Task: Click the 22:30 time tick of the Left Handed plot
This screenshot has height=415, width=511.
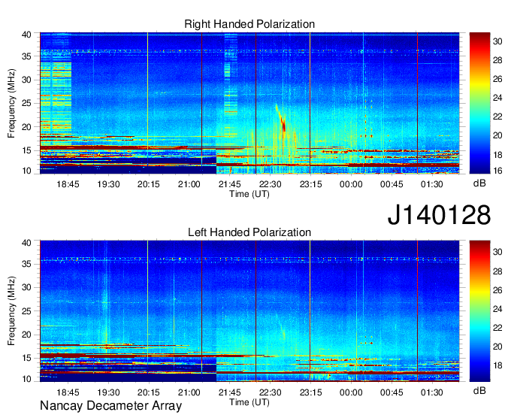Action: 271,392
